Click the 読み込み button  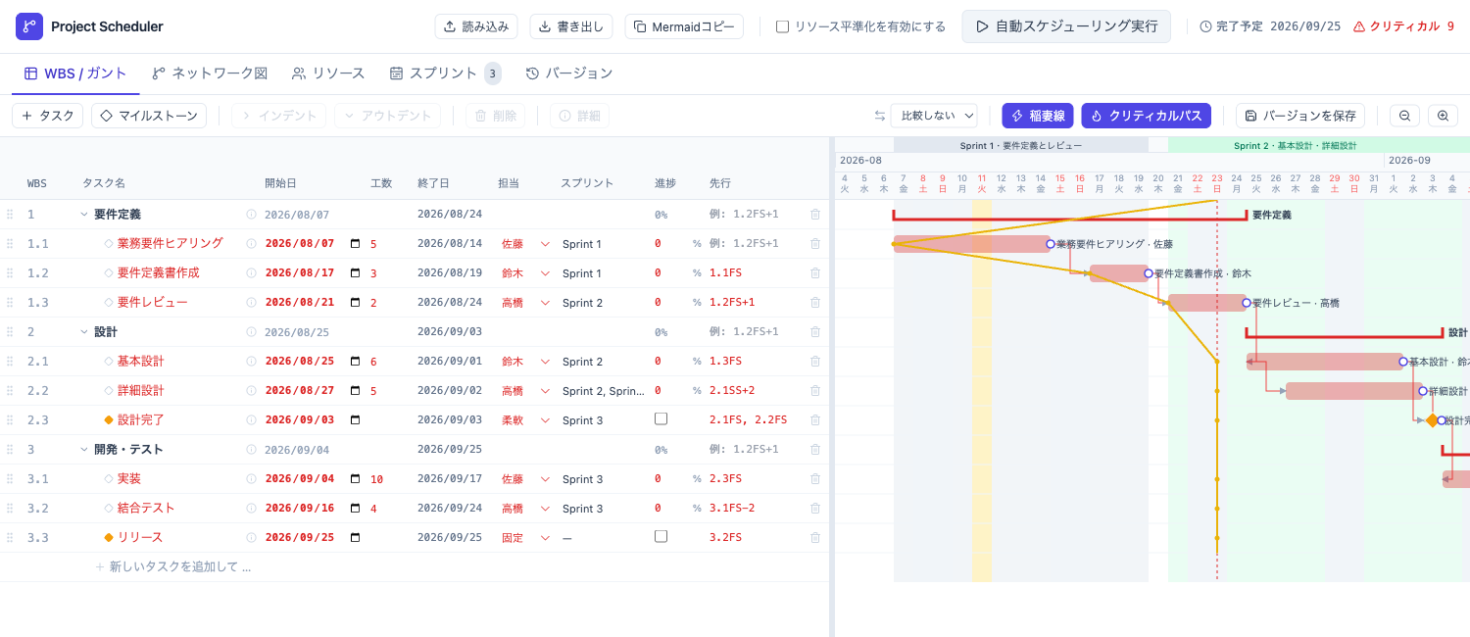tap(476, 26)
